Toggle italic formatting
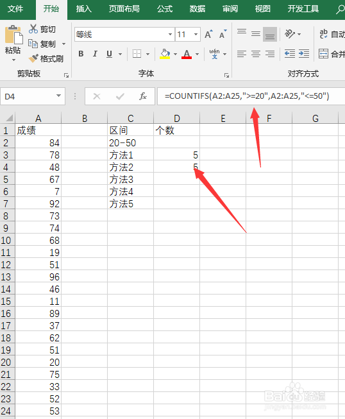 (x=95, y=54)
